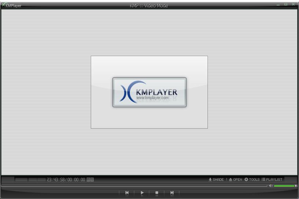Skip to the previous track

click(127, 193)
